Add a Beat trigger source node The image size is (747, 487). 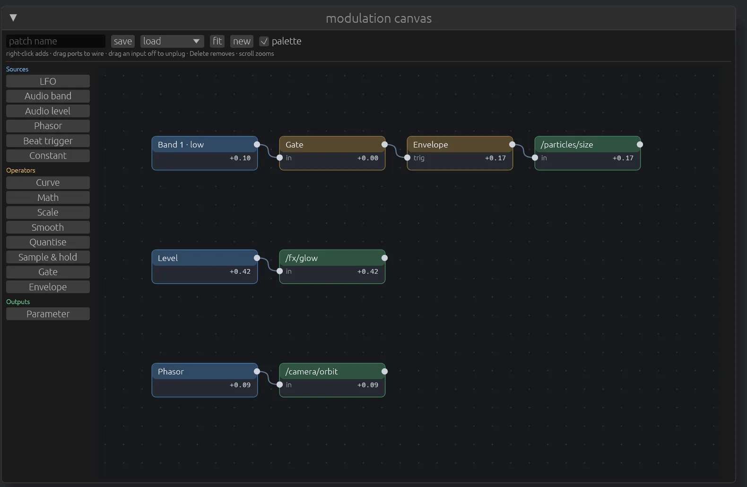click(48, 141)
